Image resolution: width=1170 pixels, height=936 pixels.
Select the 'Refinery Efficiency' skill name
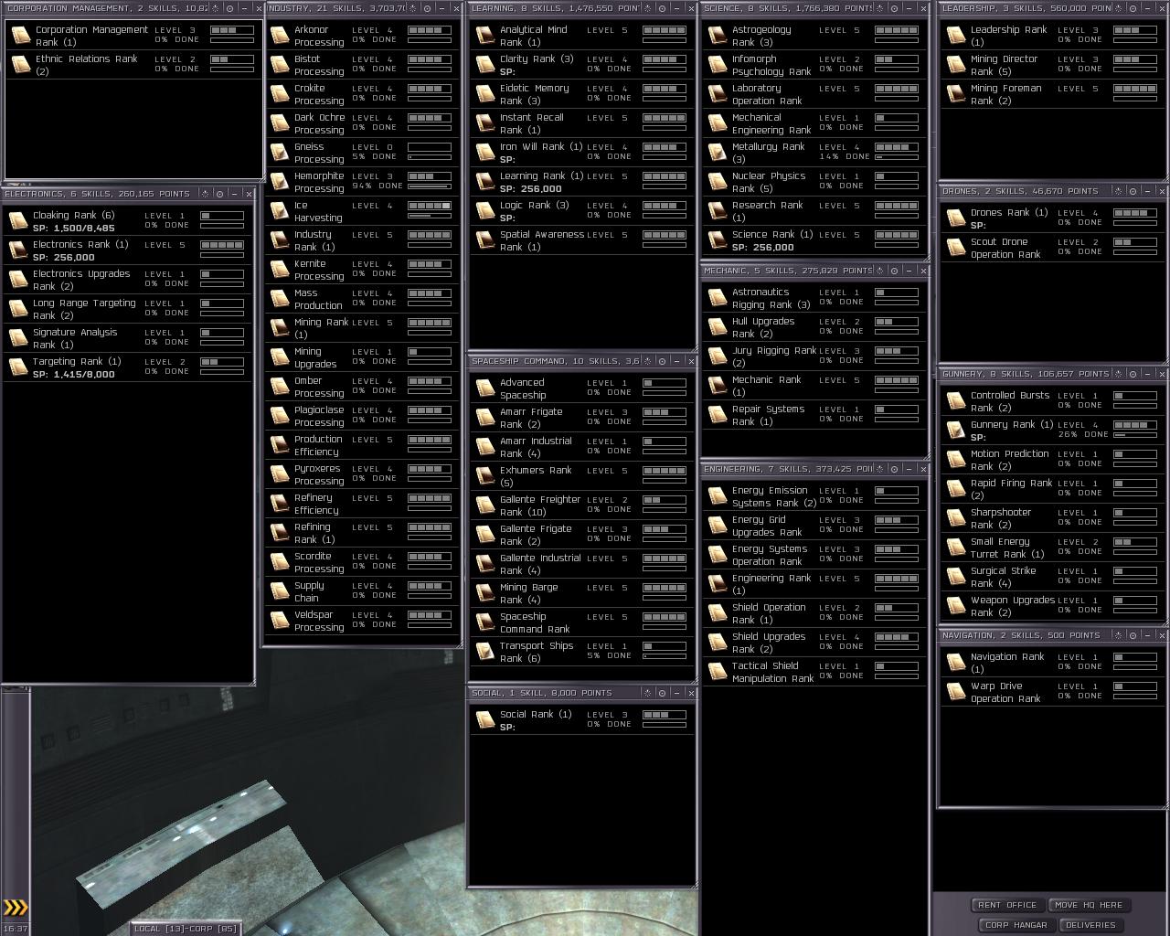[x=316, y=505]
